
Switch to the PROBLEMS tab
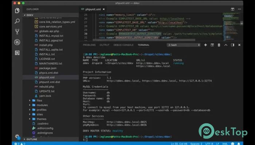click(89, 45)
